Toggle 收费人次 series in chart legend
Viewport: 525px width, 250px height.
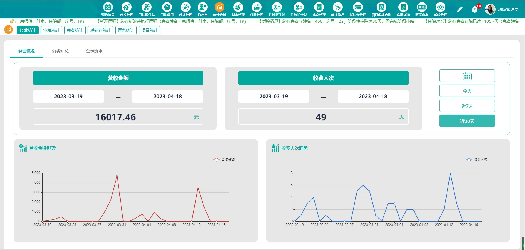pos(476,159)
